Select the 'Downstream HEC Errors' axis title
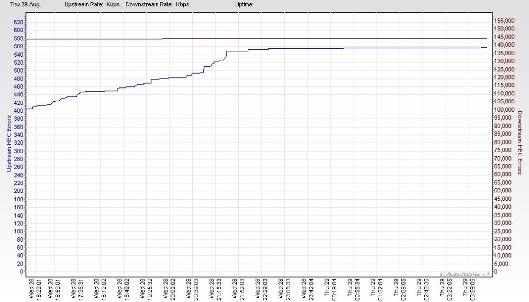The image size is (529, 302). pos(519,143)
